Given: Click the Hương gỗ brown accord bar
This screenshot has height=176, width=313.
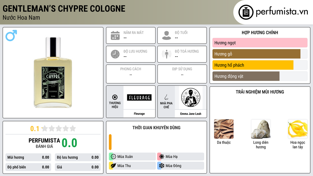Looking at the screenshot, I should click(256, 54).
